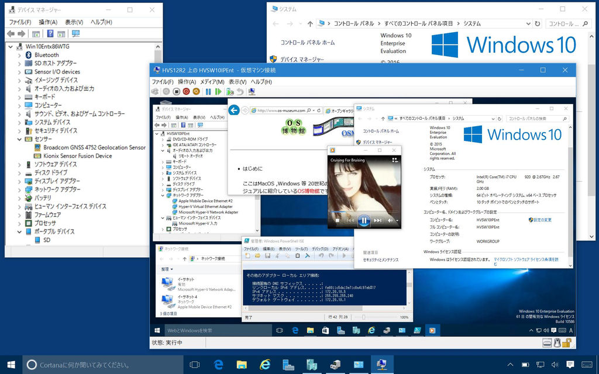Viewport: 599px width, 374px height.
Task: Pause playback in the media player
Action: (x=364, y=220)
